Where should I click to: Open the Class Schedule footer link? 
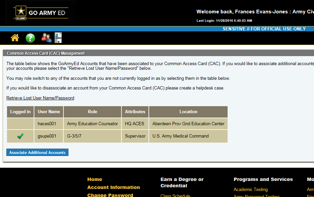click(175, 195)
